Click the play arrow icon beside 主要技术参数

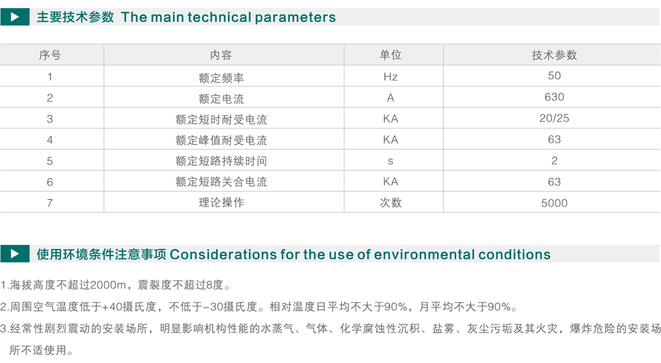coord(15,17)
